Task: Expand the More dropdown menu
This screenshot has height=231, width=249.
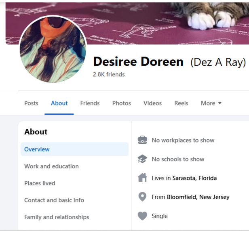Action: coord(211,103)
